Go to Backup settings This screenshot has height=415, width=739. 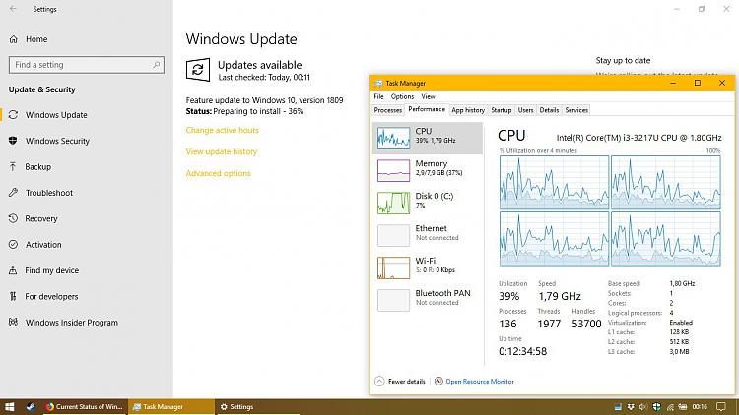coord(37,166)
